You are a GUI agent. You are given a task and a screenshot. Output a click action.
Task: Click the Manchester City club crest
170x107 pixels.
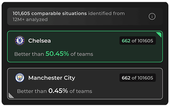20,78
